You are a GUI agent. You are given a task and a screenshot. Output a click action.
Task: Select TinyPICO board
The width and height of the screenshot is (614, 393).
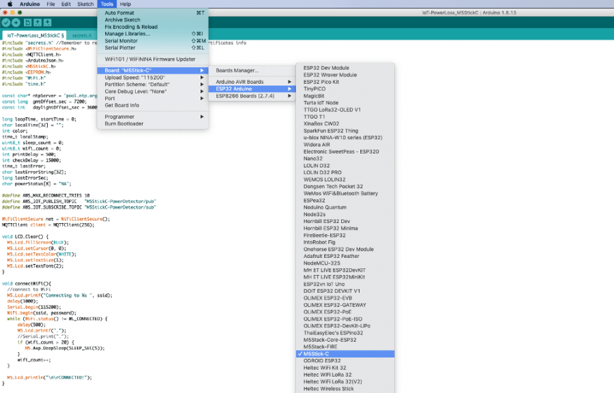click(x=345, y=89)
